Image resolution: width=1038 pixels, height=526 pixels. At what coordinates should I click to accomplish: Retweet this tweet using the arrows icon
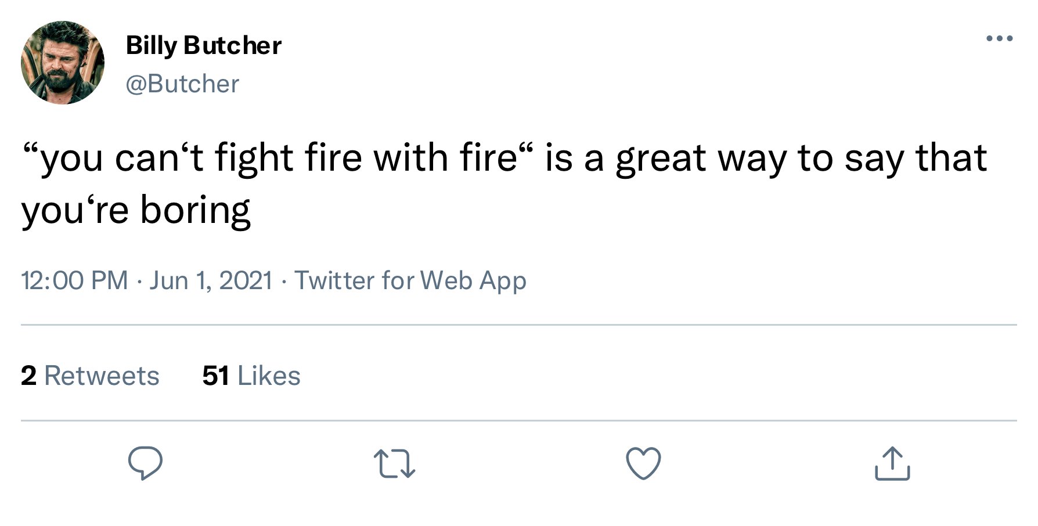coord(394,463)
